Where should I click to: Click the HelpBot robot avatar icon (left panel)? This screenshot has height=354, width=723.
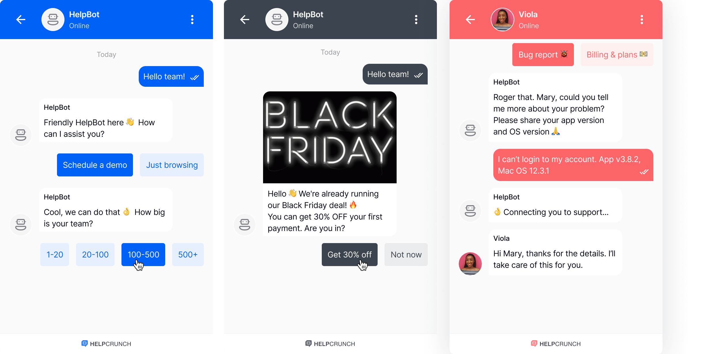click(53, 19)
